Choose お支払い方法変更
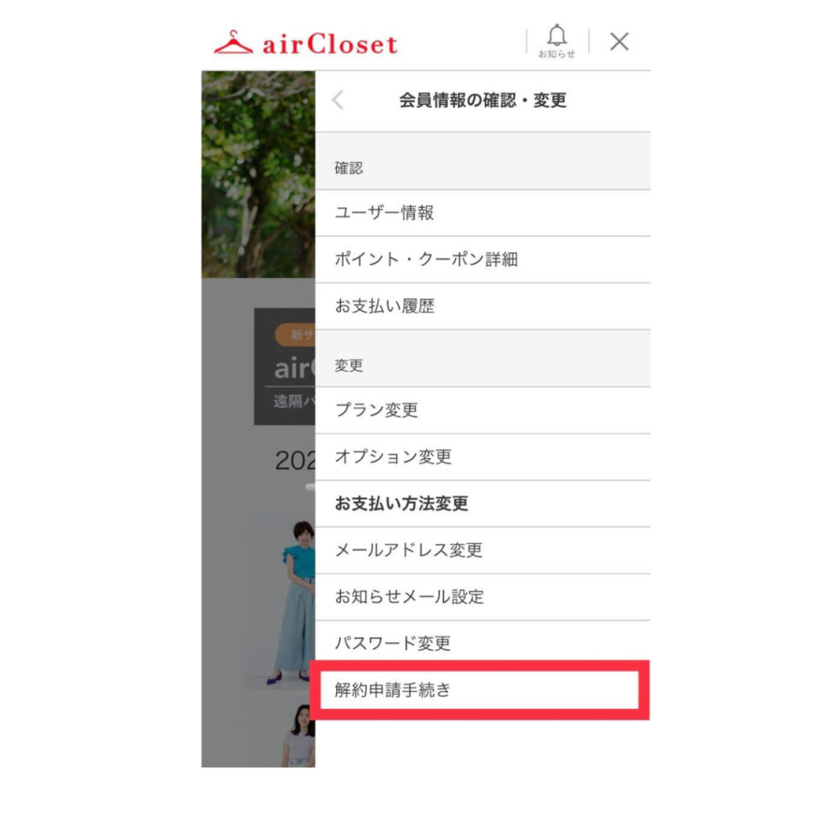 coord(483,504)
